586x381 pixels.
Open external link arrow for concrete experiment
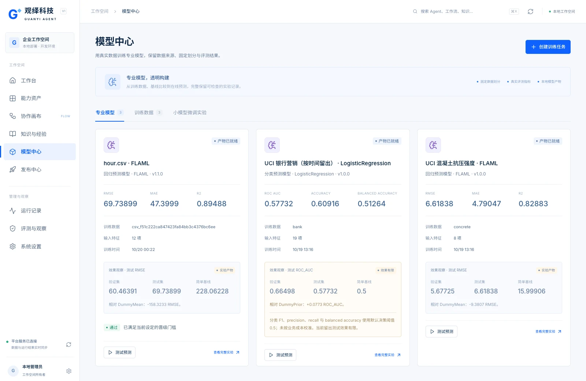(x=560, y=332)
